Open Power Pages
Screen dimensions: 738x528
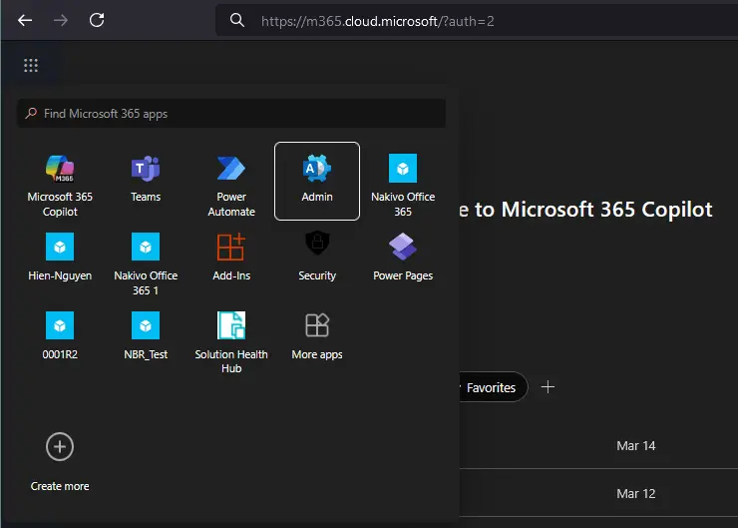(403, 258)
